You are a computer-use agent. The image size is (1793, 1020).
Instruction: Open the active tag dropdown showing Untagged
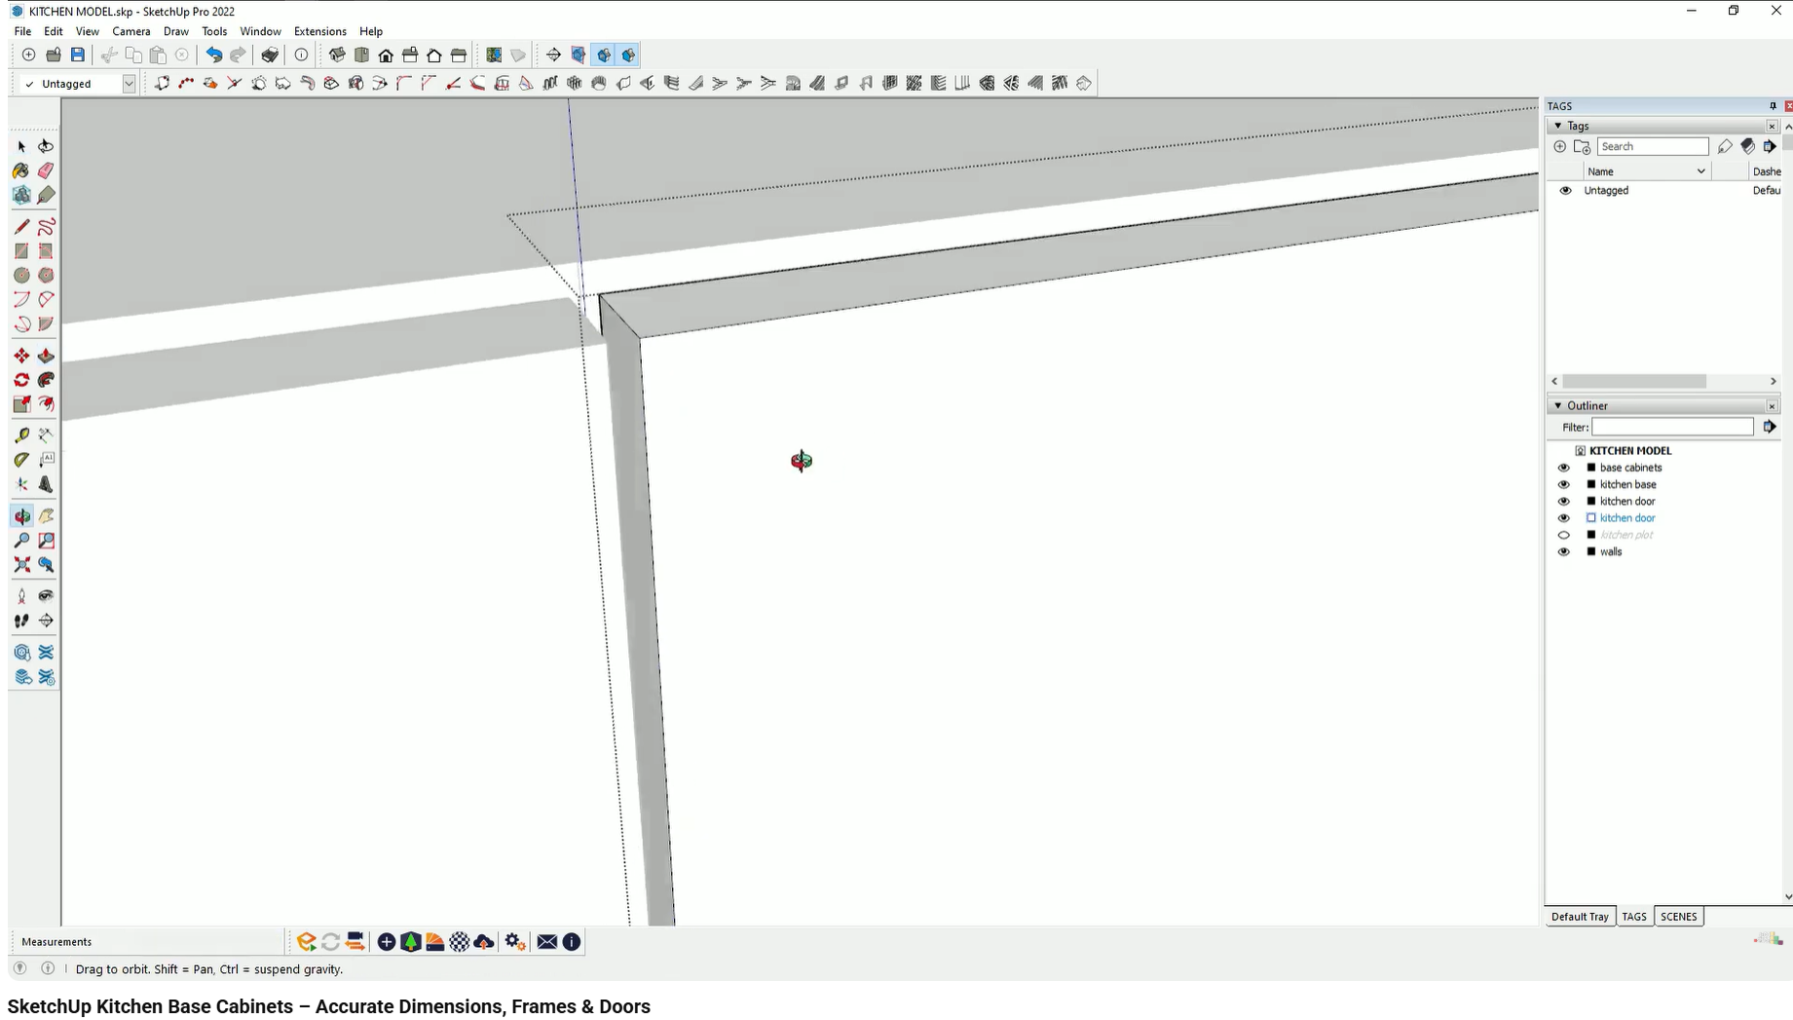point(128,83)
